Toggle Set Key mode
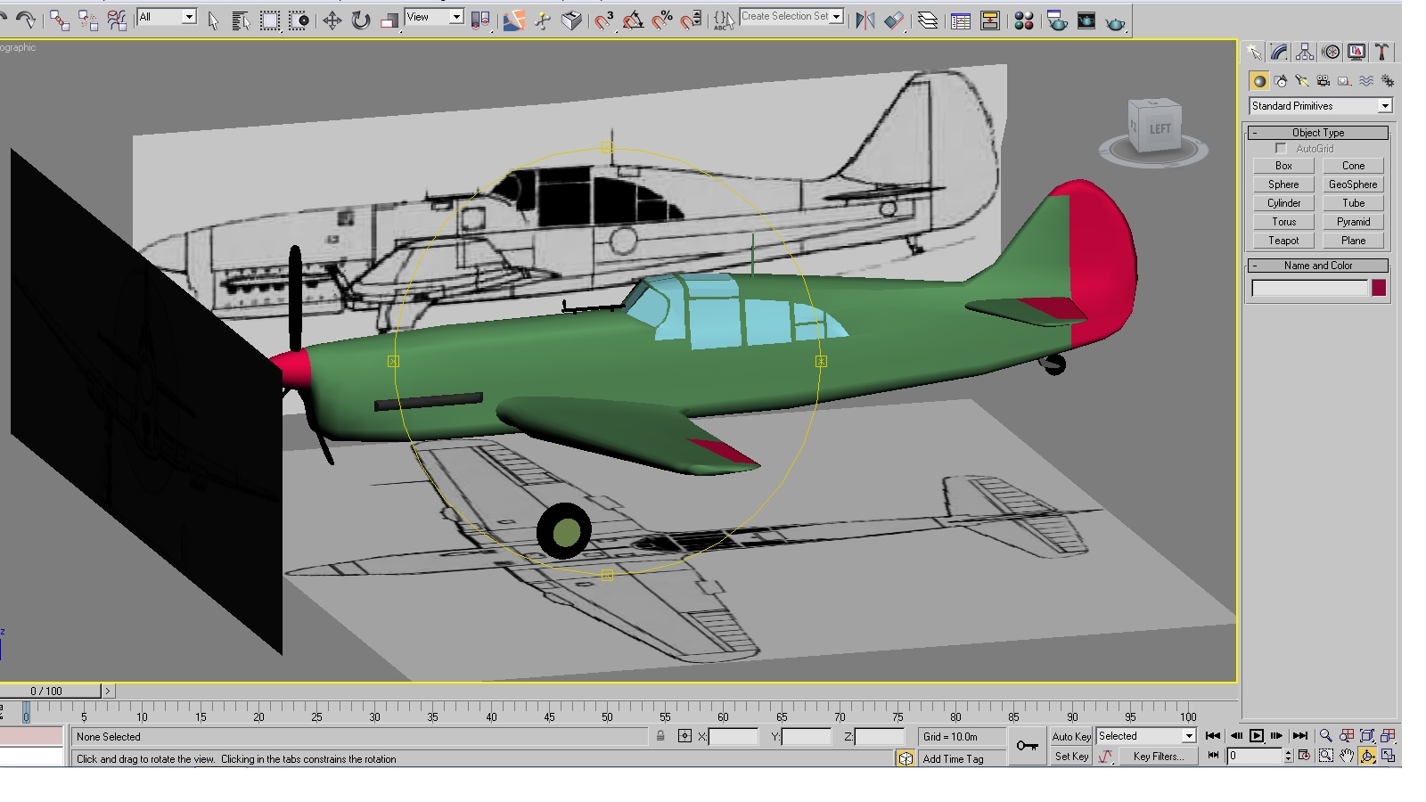Viewport: 1426px width, 802px height. point(1071,757)
